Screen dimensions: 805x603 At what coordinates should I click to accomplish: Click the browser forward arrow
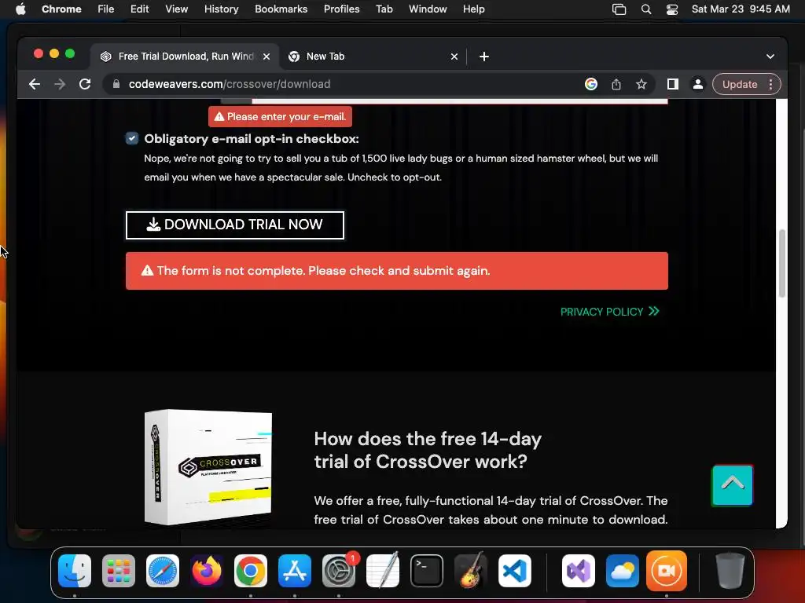pyautogui.click(x=60, y=84)
